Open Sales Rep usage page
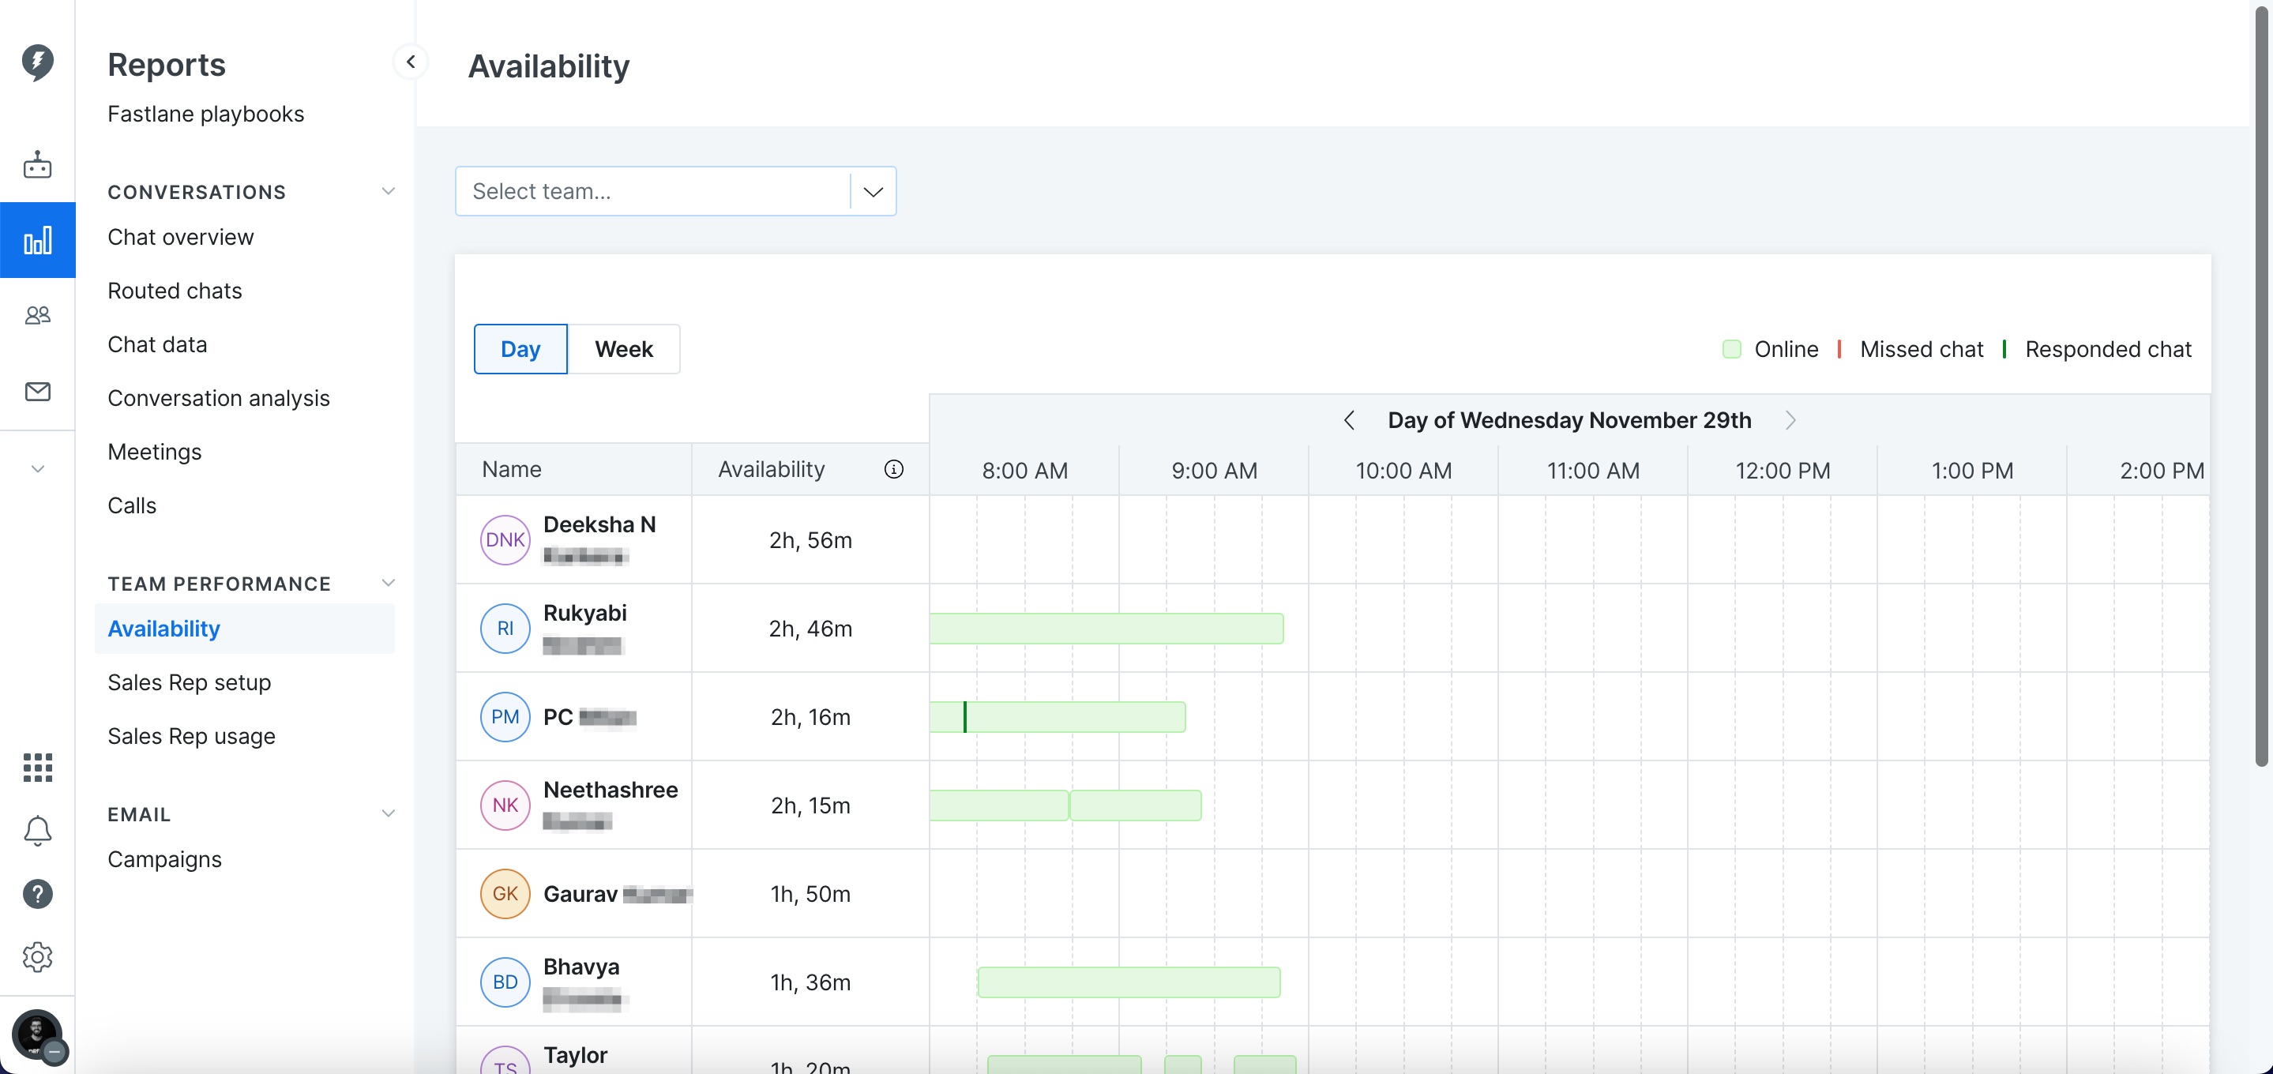2273x1074 pixels. [x=191, y=737]
